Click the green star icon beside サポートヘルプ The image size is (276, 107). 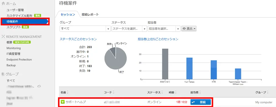(x=63, y=102)
